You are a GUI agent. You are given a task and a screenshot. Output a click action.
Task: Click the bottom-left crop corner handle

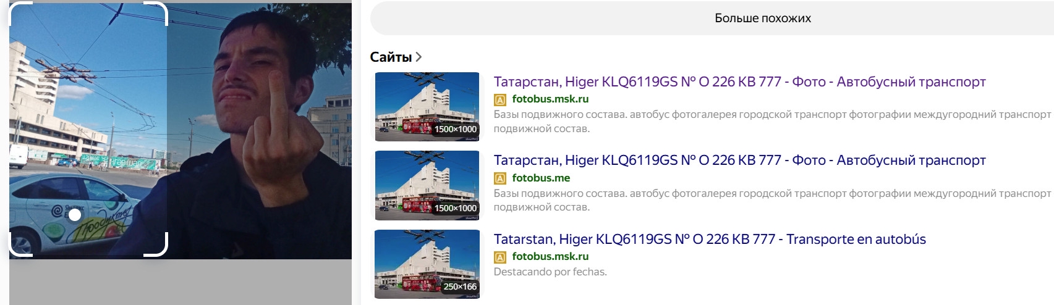click(x=19, y=245)
